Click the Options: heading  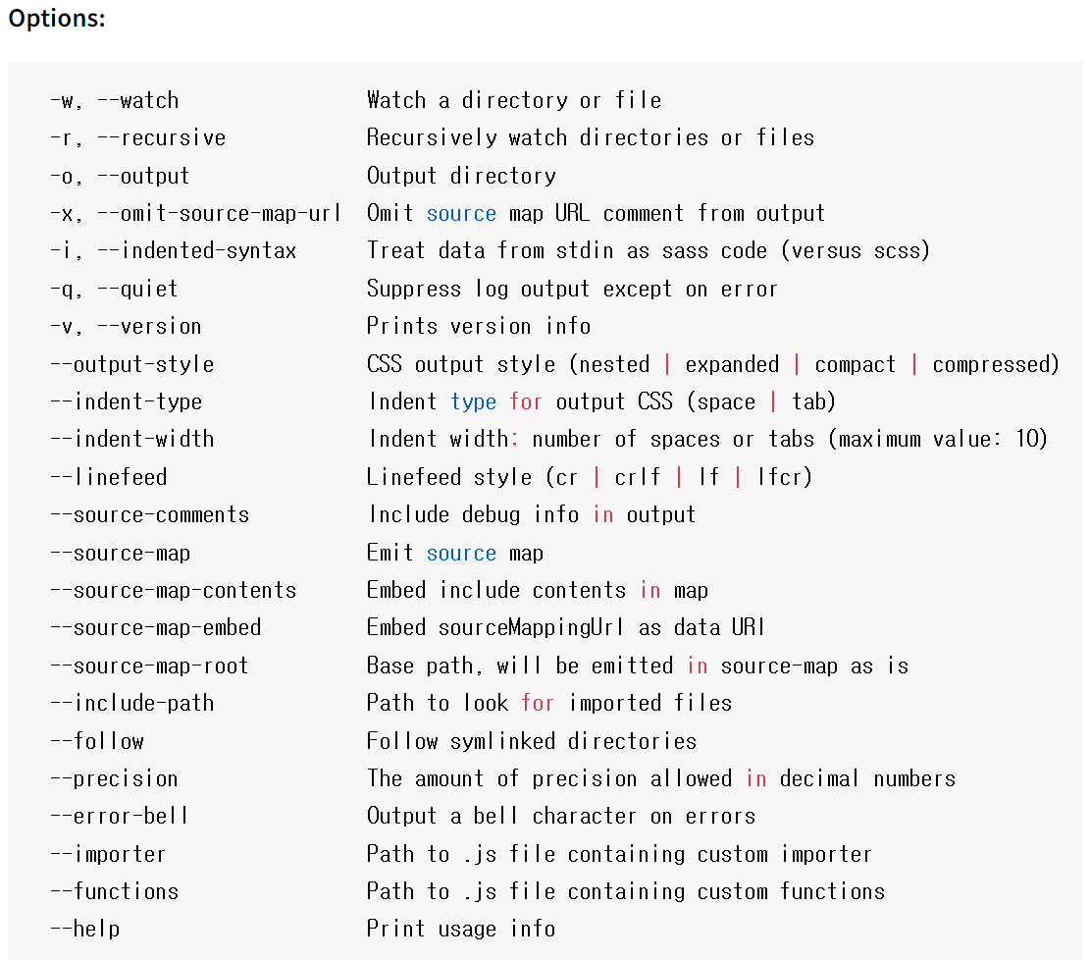tap(57, 18)
